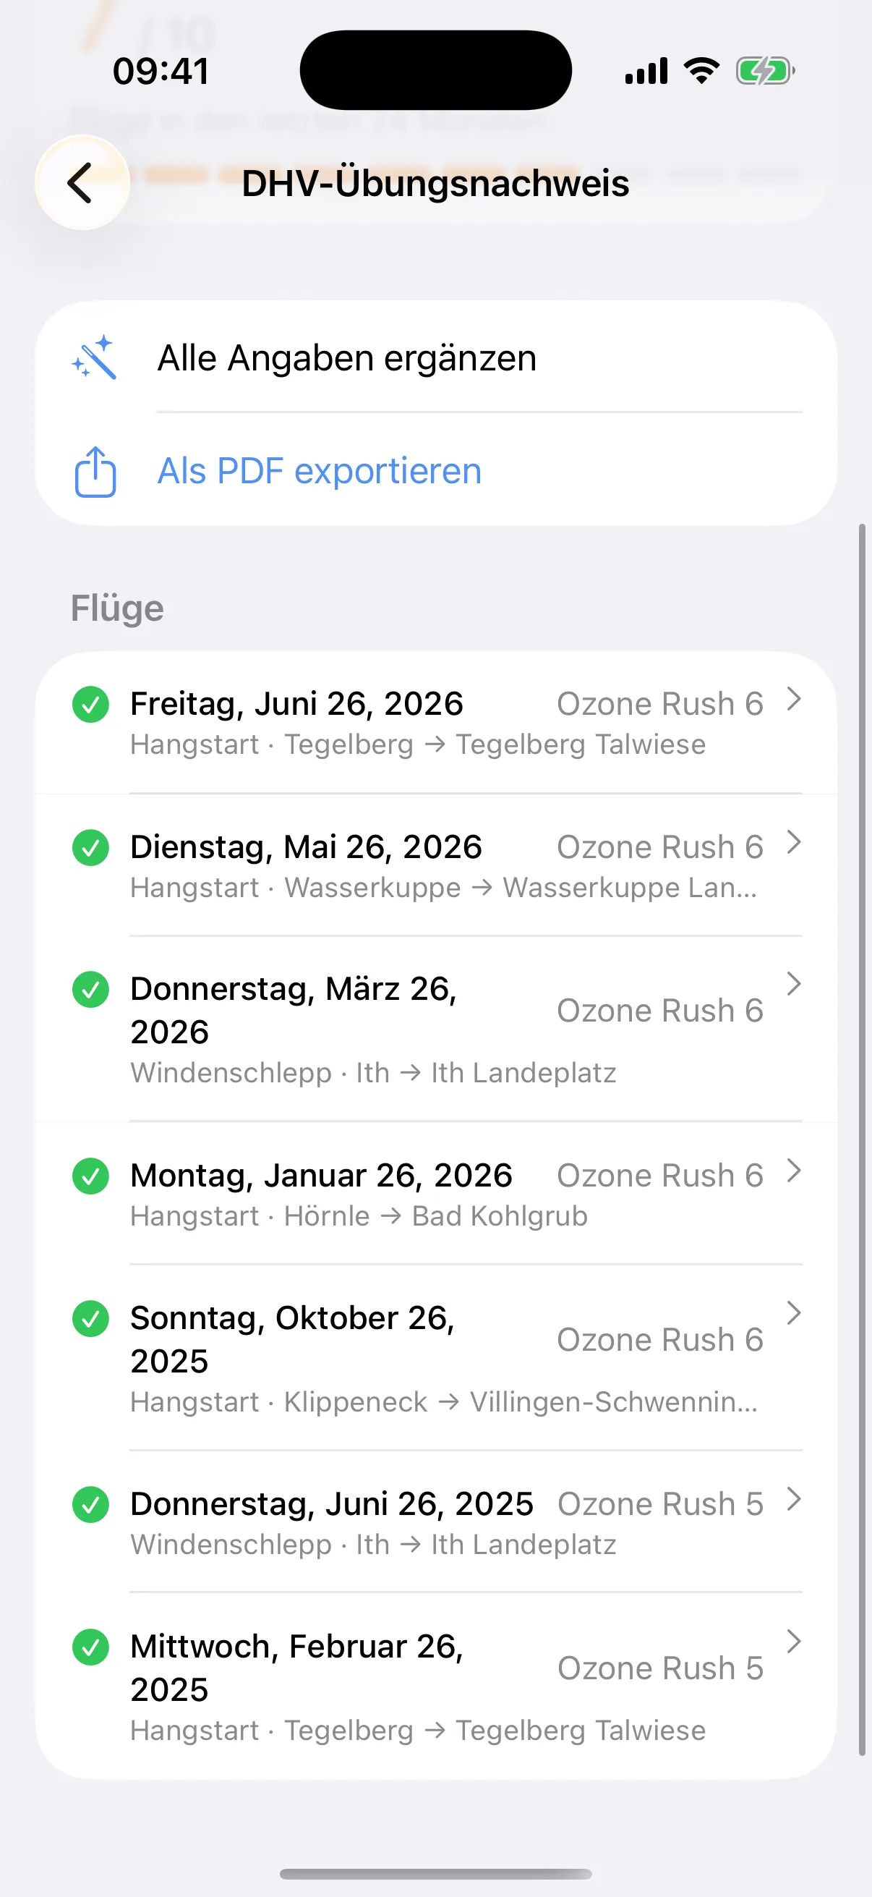Tap the magic wand sparkle icon
The image size is (872, 1897).
[x=94, y=358]
